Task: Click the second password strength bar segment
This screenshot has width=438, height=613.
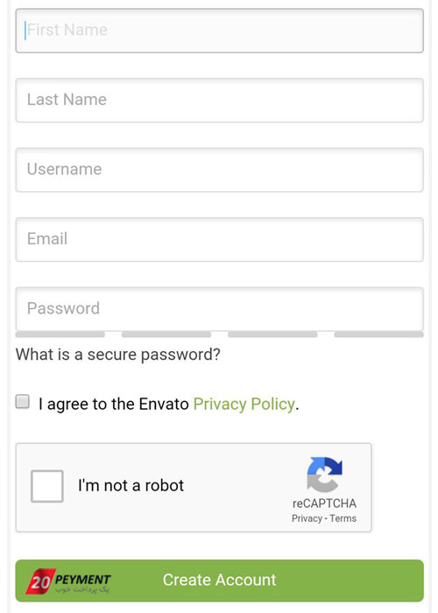Action: coord(166,335)
